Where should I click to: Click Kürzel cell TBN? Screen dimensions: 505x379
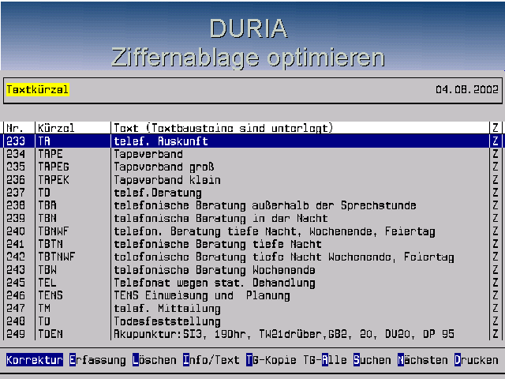click(47, 218)
